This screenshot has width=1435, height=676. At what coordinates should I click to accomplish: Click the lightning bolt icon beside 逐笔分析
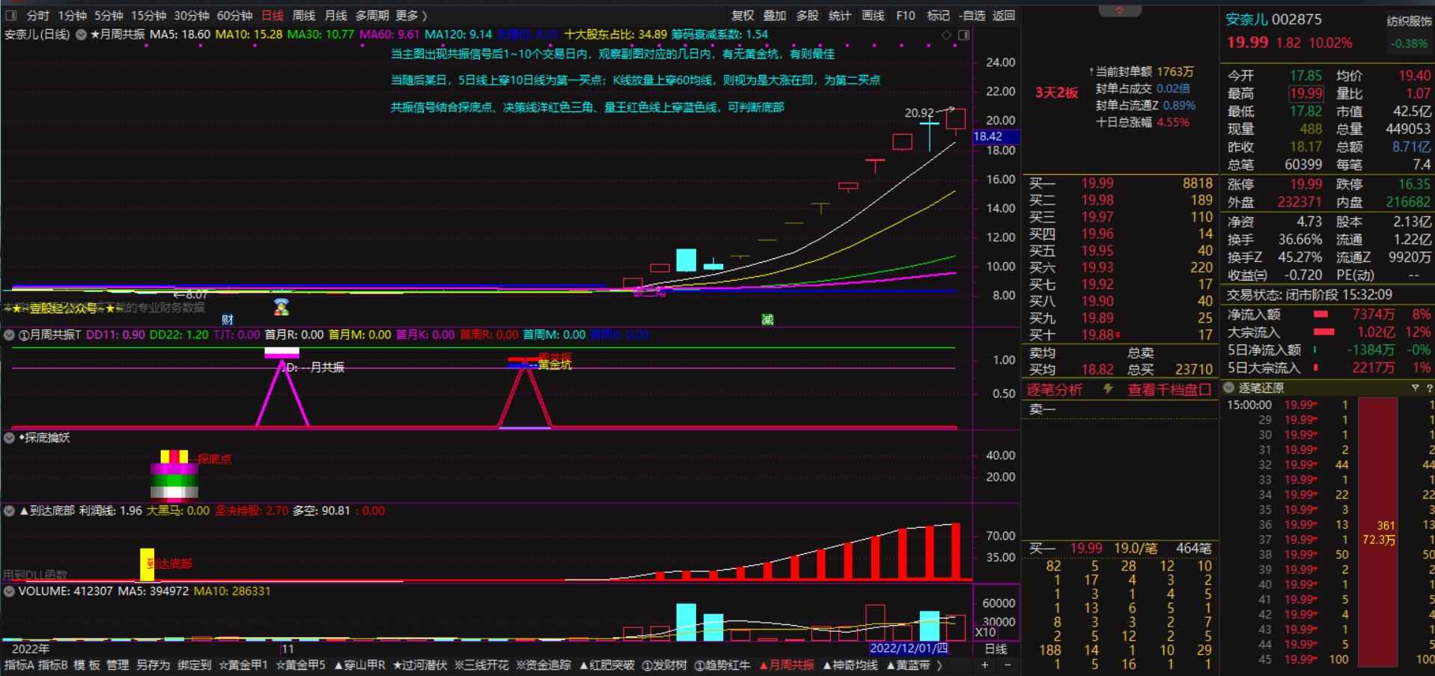pyautogui.click(x=1109, y=389)
